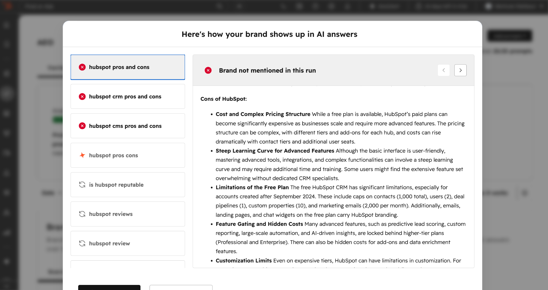Go to next AI answer run
Screen dimensions: 548x290
click(x=460, y=70)
